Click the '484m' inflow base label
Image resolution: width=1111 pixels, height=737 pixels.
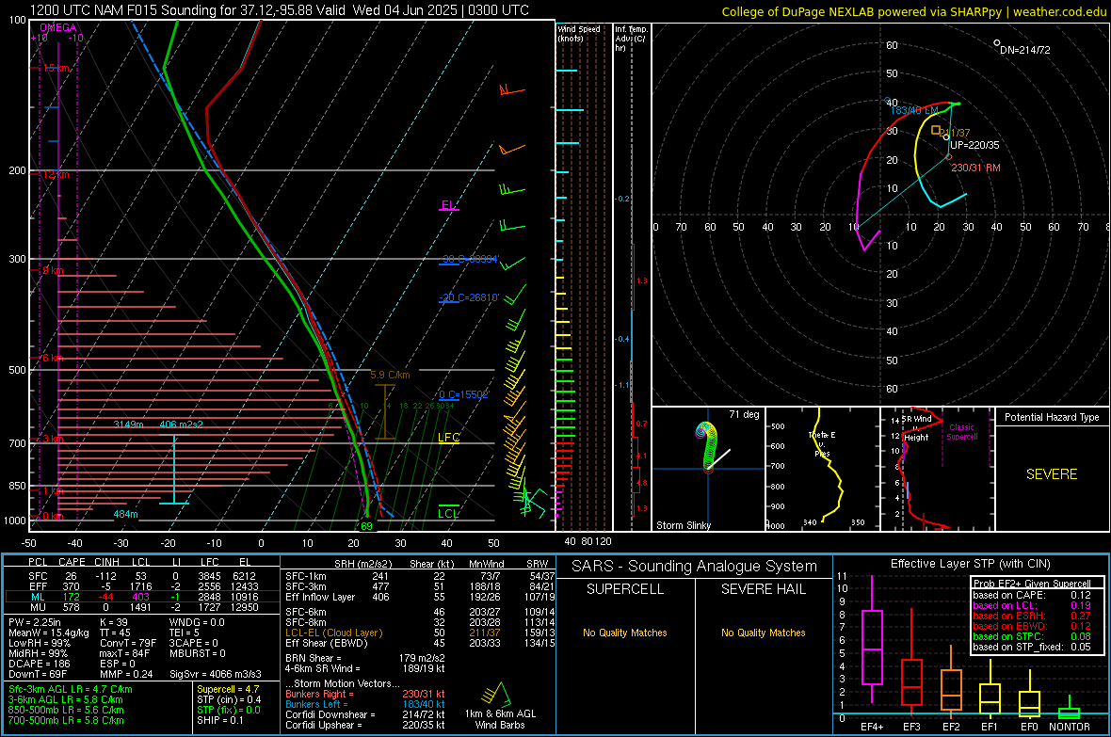[125, 515]
